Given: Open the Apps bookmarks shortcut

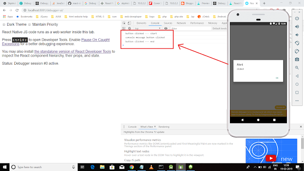Looking at the screenshot, I should coord(8,17).
